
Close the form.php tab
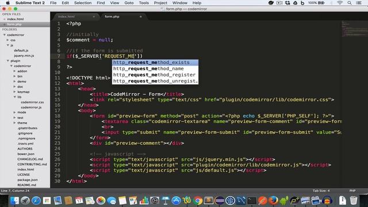pyautogui.click(x=140, y=17)
